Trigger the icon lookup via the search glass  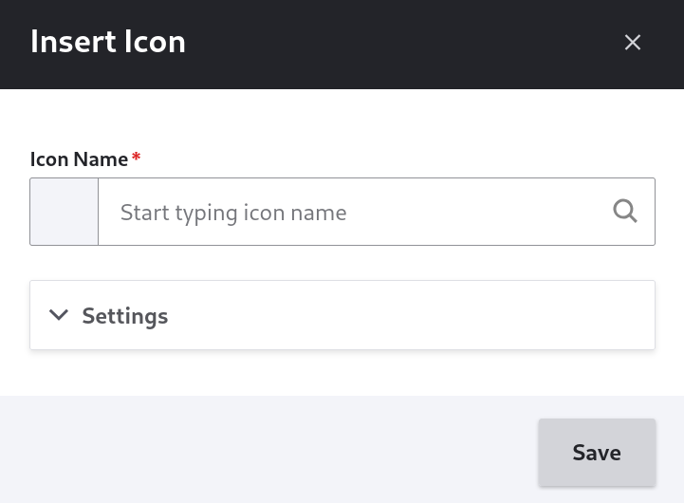pyautogui.click(x=625, y=211)
